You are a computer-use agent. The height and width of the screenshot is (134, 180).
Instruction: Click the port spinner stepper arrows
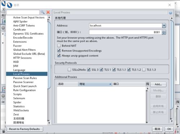click(x=164, y=32)
